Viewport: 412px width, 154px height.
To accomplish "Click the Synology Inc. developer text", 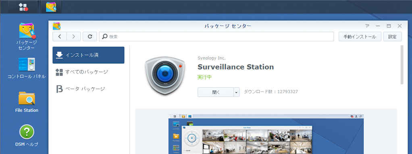I will point(212,58).
